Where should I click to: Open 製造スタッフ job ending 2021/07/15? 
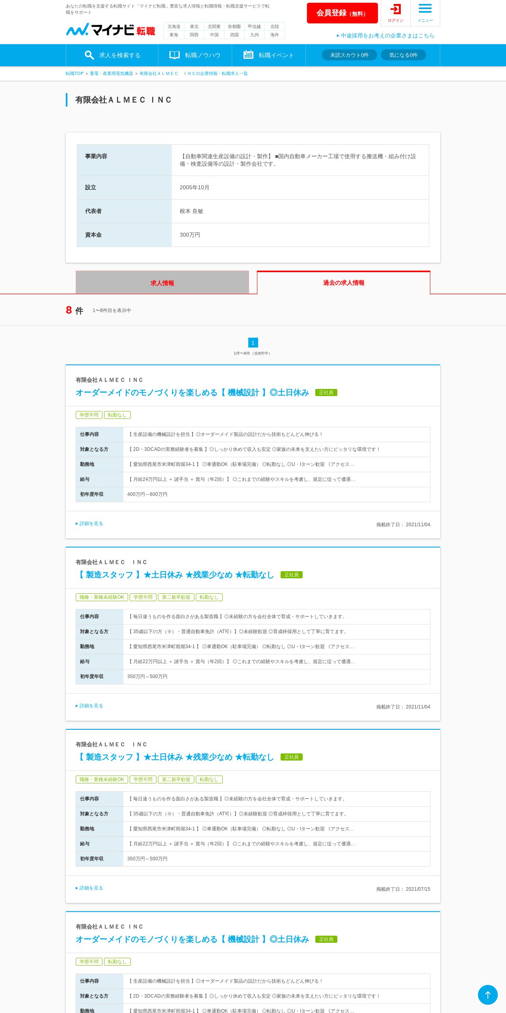click(x=175, y=757)
